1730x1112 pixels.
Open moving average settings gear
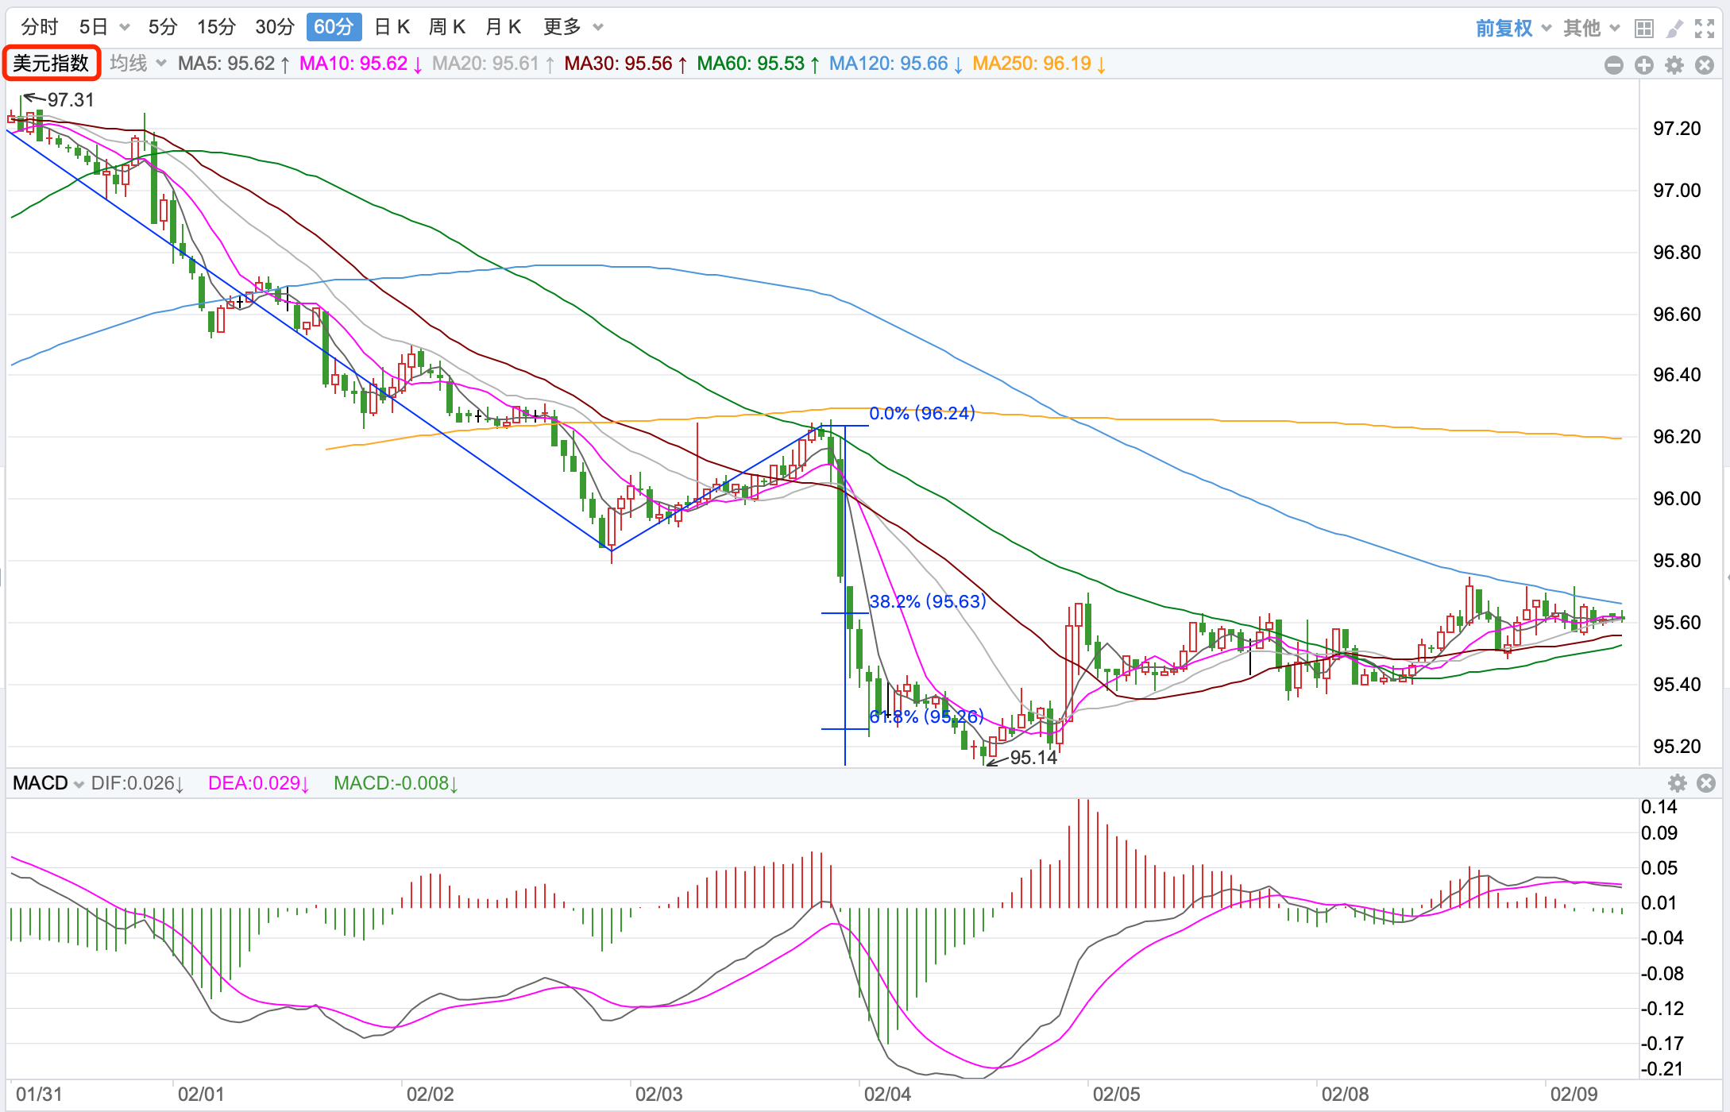pos(1674,65)
